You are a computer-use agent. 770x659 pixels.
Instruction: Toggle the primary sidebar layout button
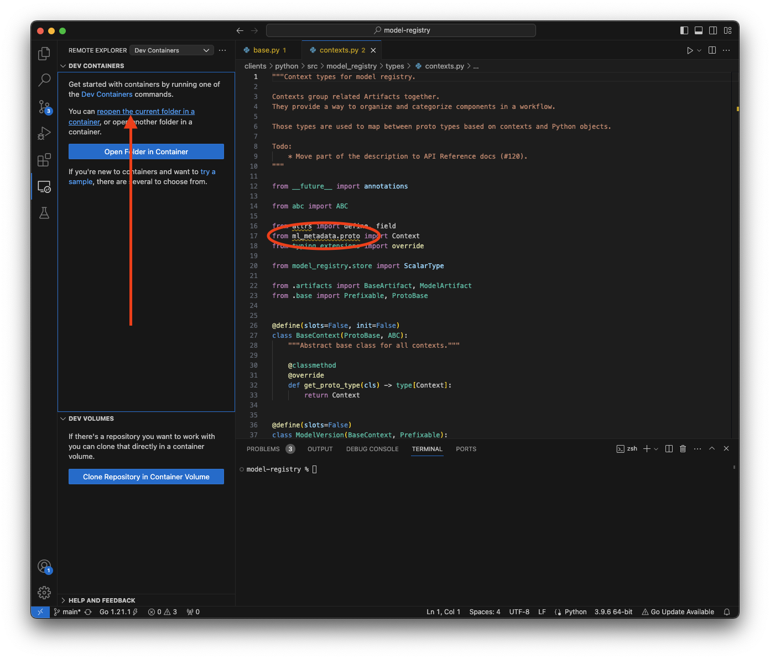[x=684, y=30]
